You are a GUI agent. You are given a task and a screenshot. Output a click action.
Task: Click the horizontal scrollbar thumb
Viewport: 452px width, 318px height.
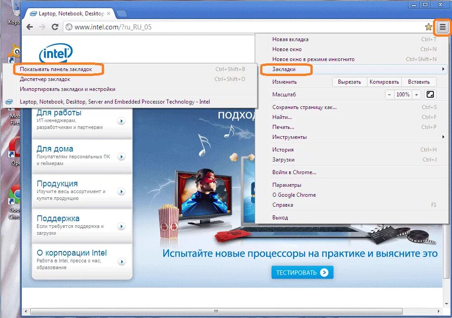coord(216,311)
